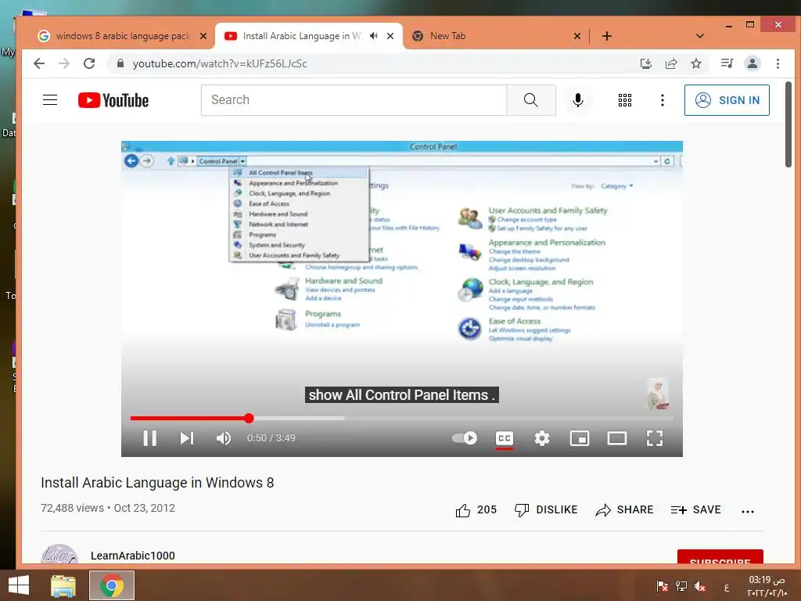This screenshot has height=601, width=801.
Task: Open Windows Start button
Action: point(19,585)
